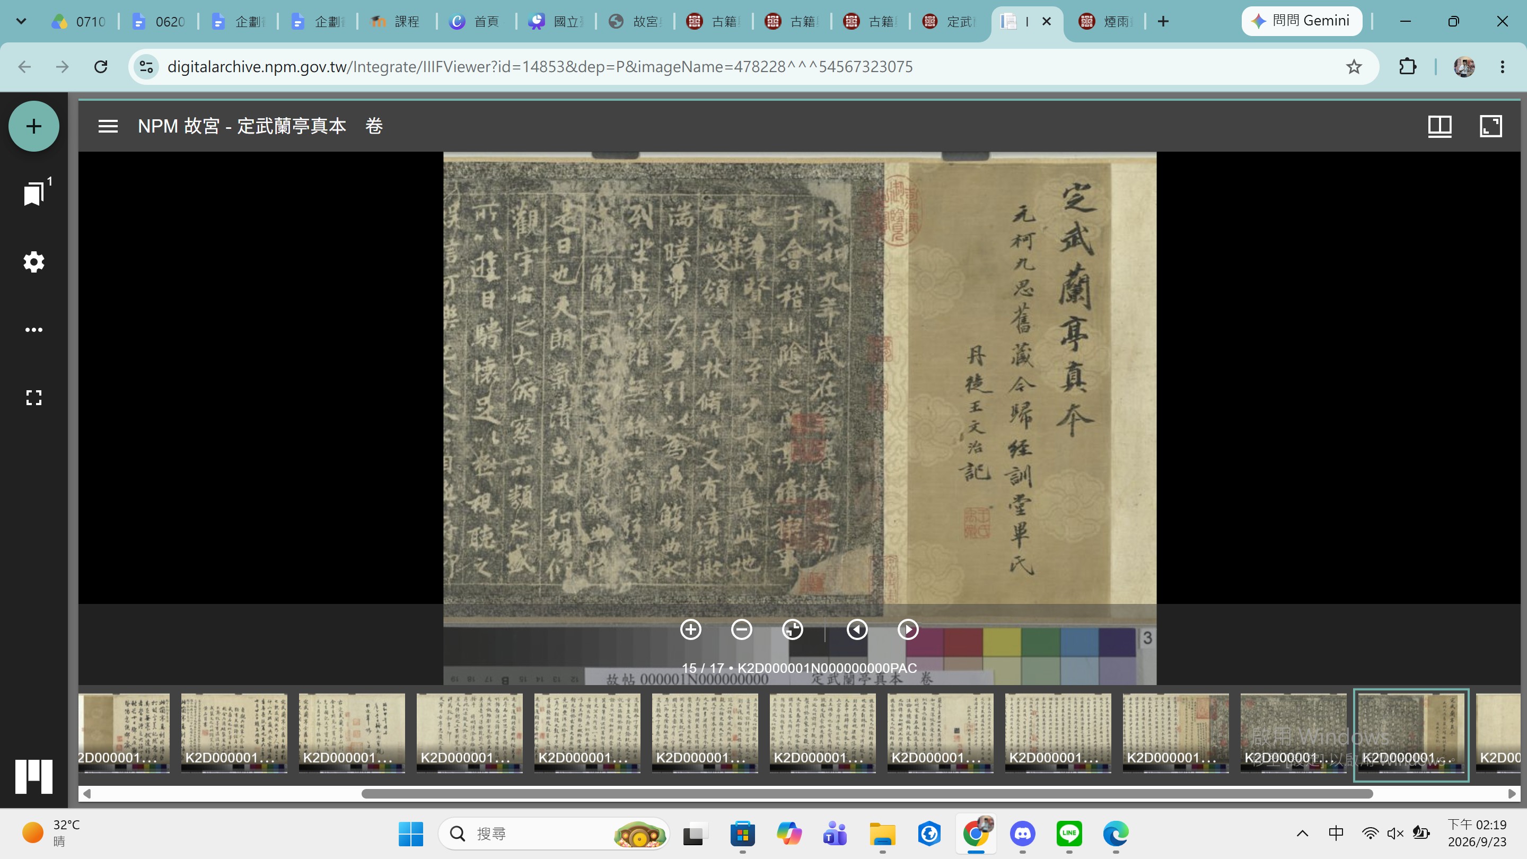
Task: Click the taskbar 搜尋 search box
Action: 554,834
